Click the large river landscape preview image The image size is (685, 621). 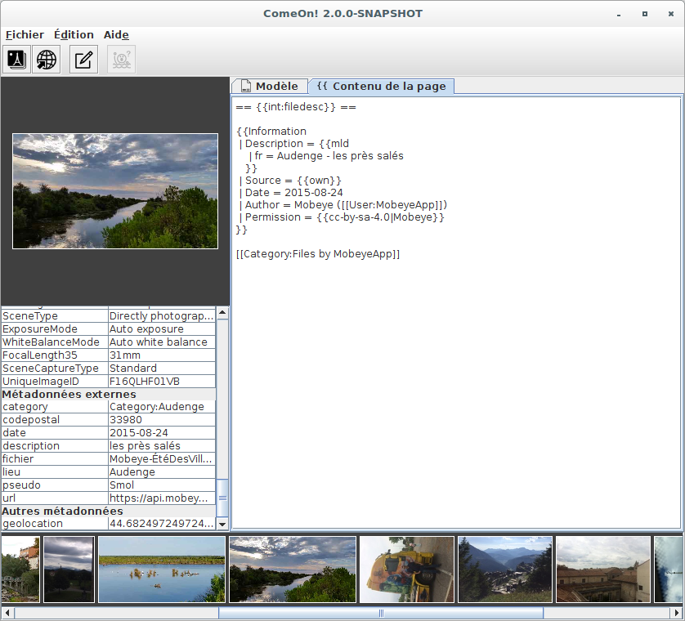(x=115, y=191)
